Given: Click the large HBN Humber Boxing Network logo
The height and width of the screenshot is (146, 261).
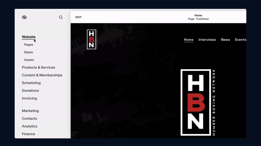Looking at the screenshot, I should (x=198, y=102).
